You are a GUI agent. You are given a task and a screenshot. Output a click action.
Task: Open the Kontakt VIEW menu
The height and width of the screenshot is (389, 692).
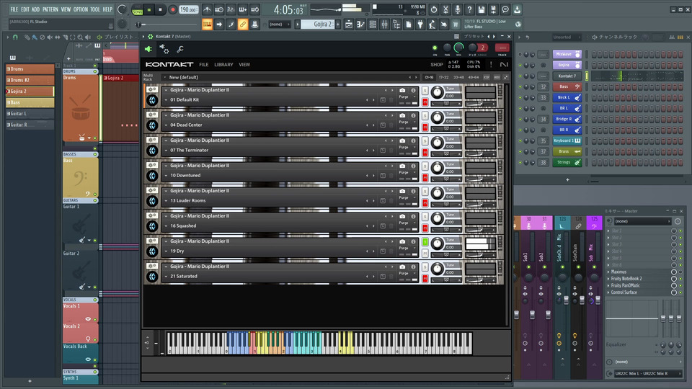click(x=244, y=64)
